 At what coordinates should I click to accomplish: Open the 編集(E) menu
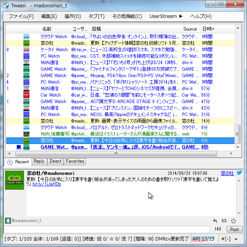49,16
